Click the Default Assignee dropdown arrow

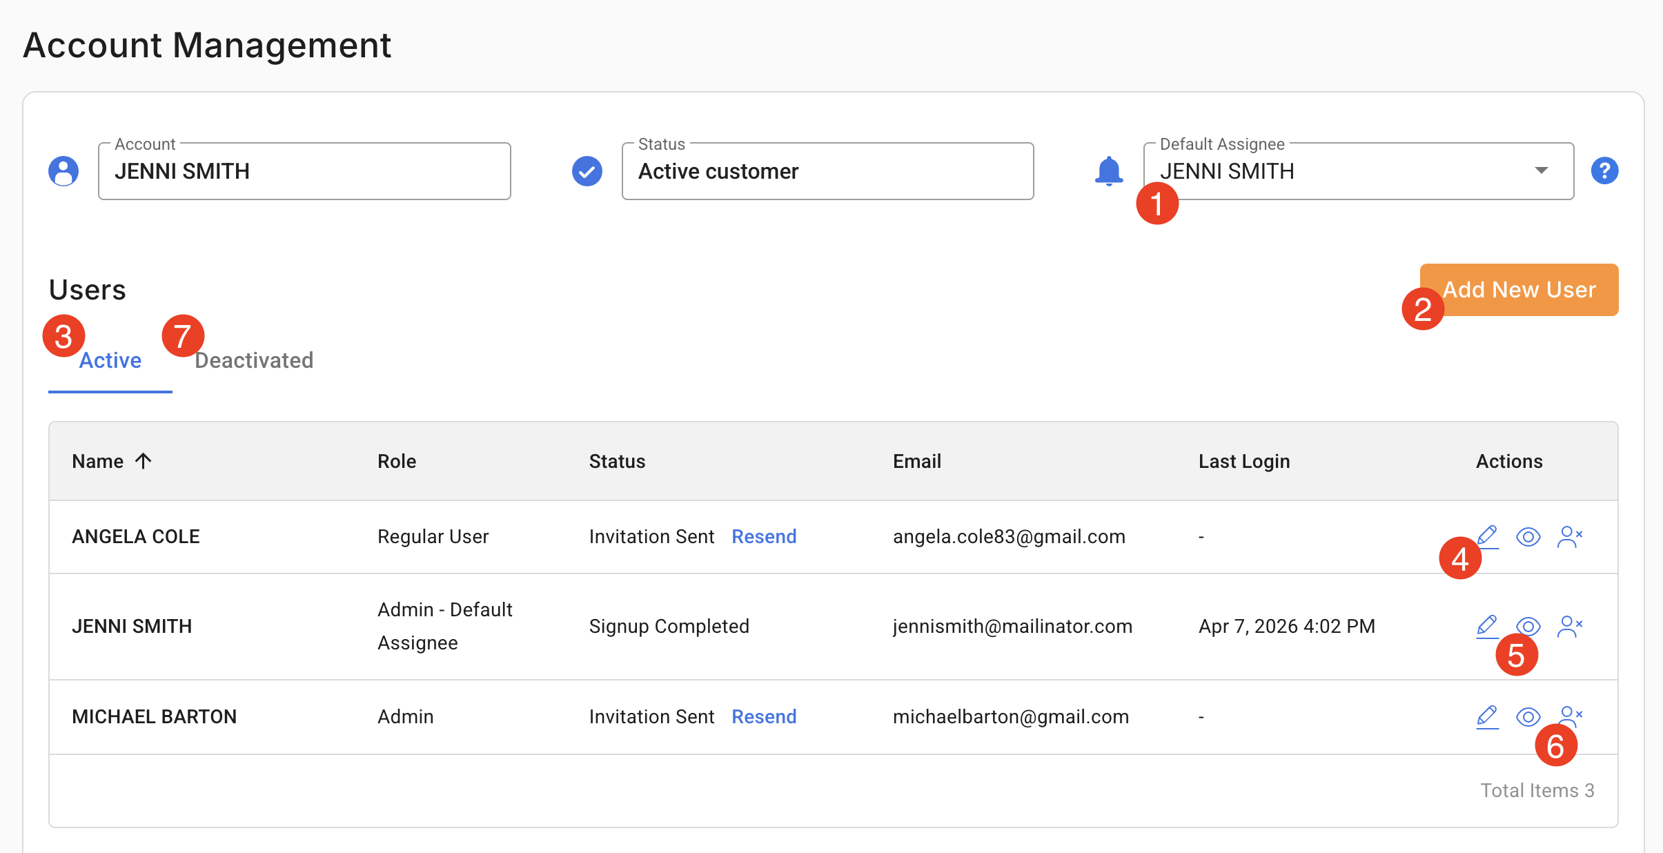click(x=1541, y=170)
